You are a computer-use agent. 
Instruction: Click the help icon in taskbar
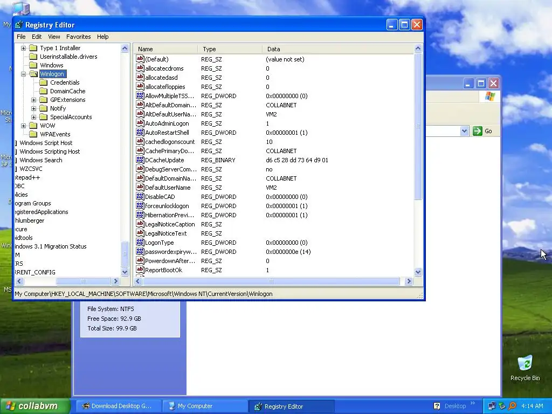(x=437, y=406)
